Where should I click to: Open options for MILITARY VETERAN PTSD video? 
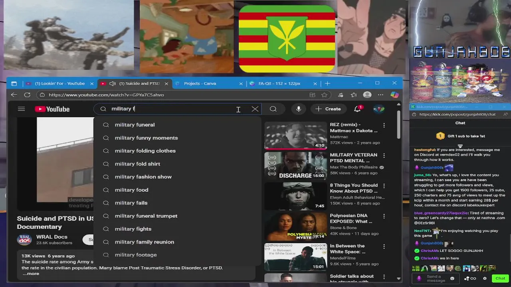coord(384,155)
